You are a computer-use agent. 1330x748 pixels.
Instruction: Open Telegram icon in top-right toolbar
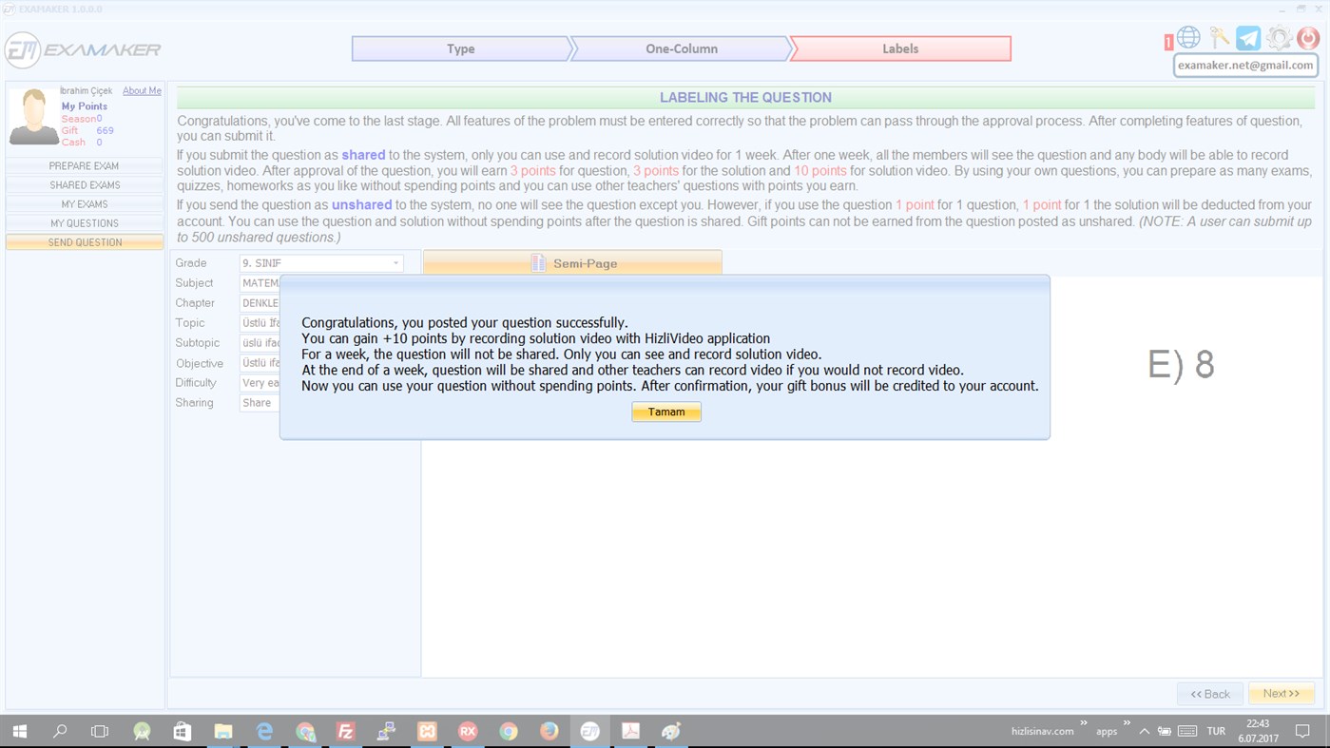[x=1247, y=37]
